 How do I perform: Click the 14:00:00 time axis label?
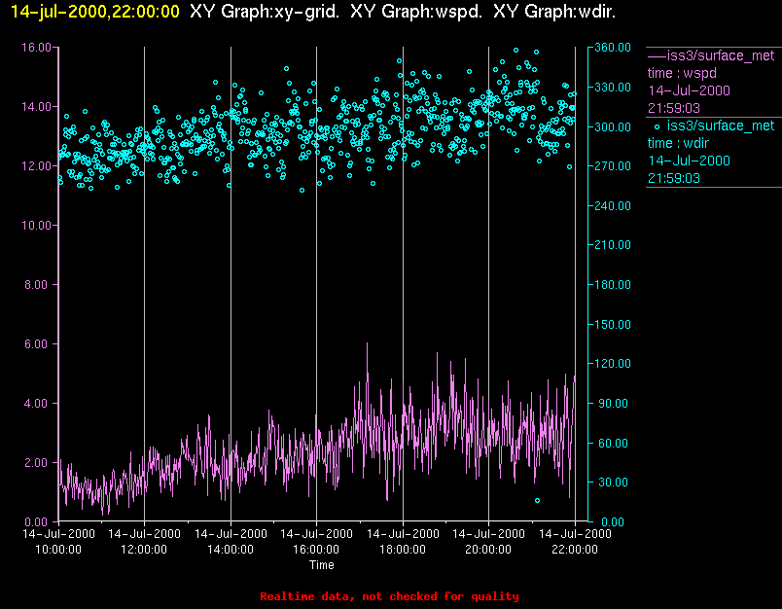coord(231,550)
